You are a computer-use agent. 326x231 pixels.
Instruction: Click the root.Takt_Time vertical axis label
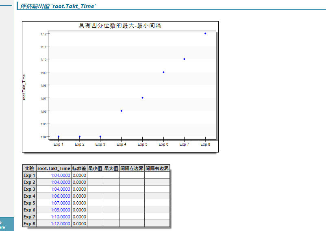coord(24,87)
